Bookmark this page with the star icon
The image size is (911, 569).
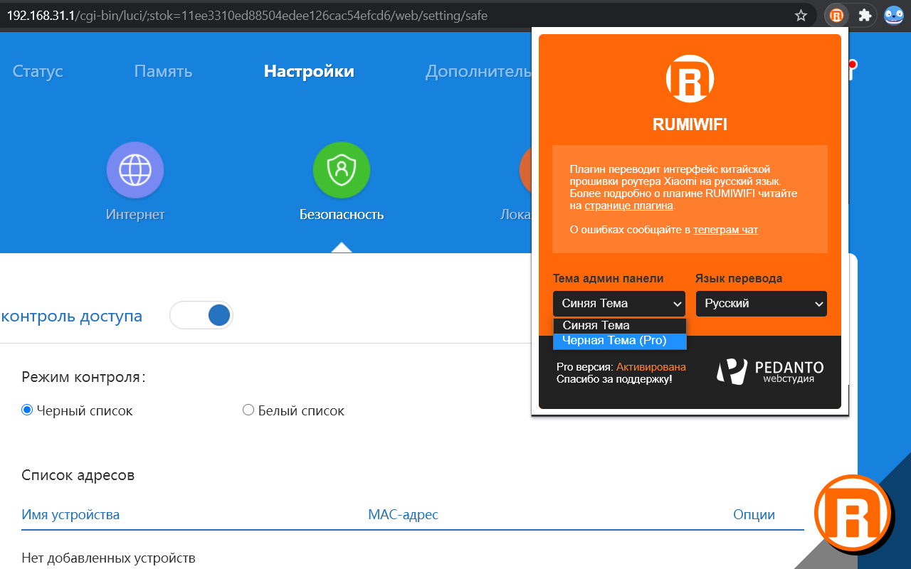point(801,15)
